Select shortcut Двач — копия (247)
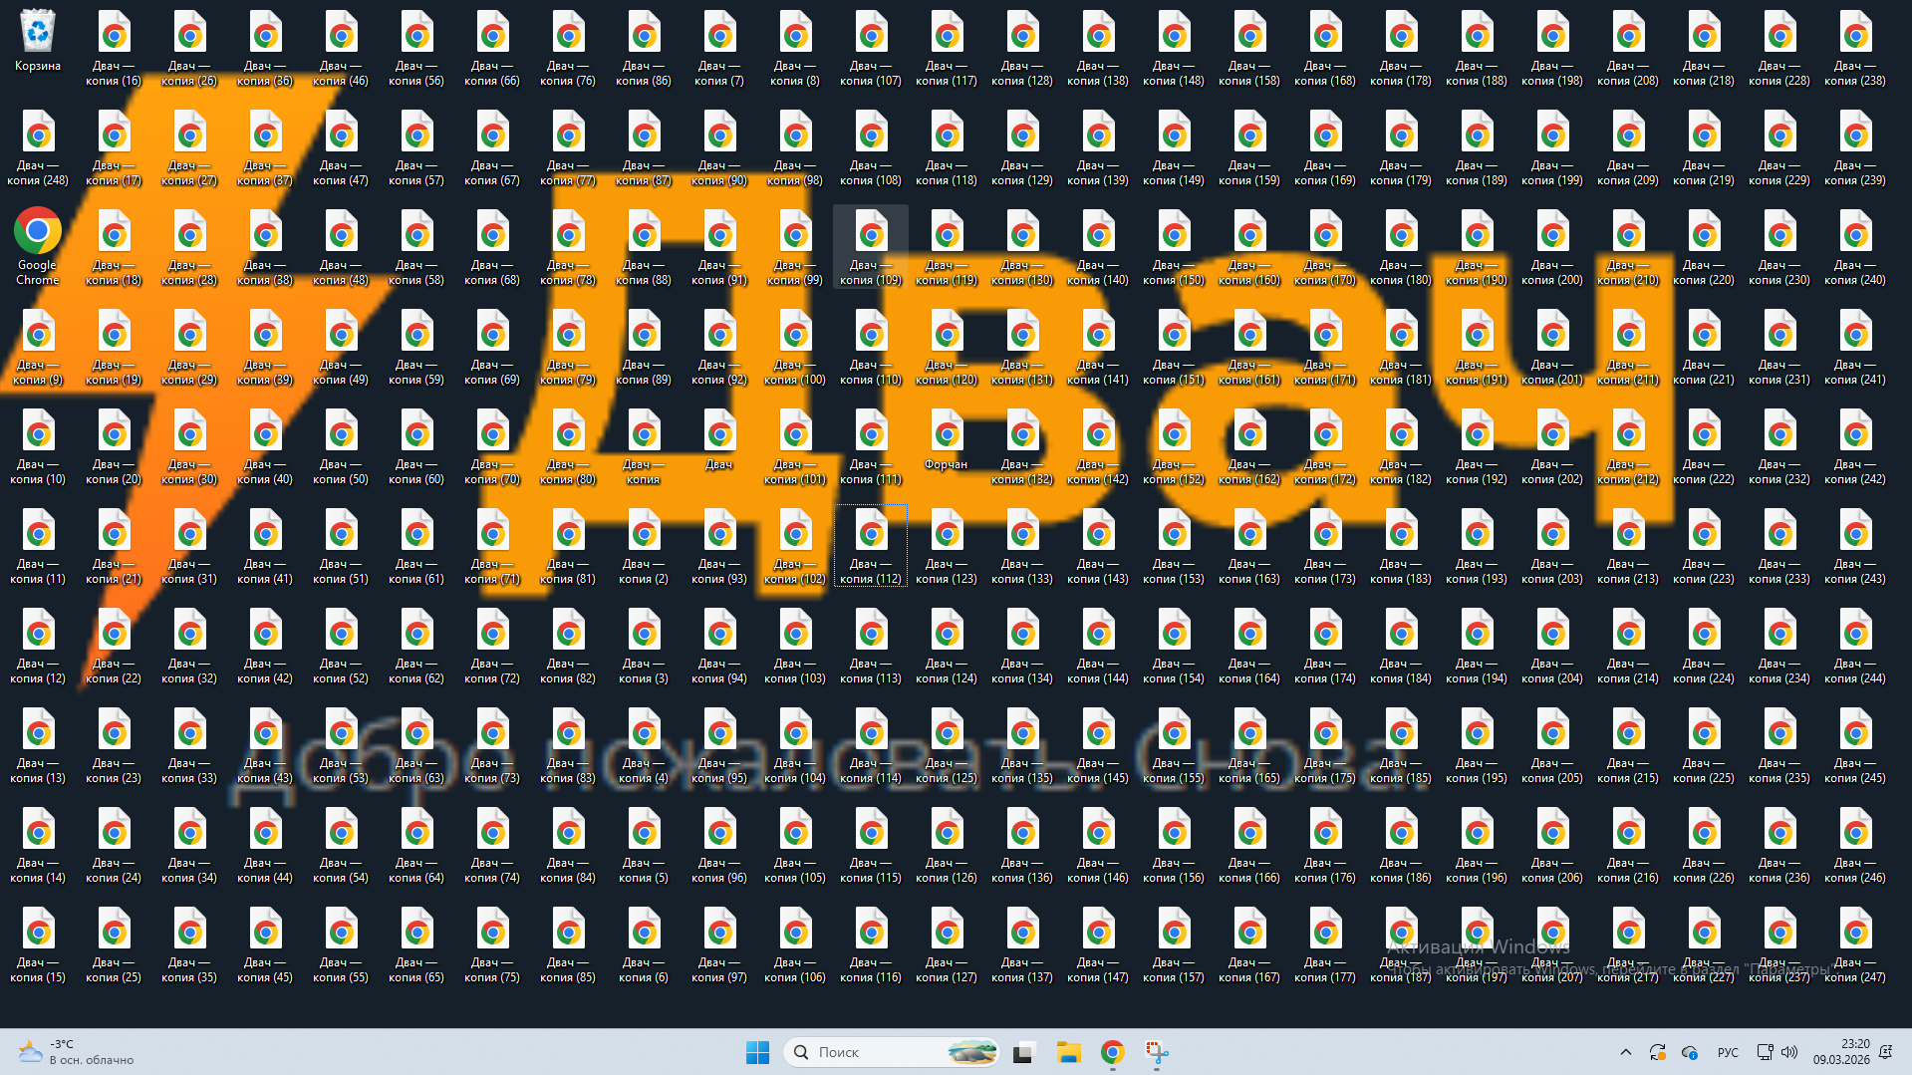This screenshot has height=1075, width=1912. pyautogui.click(x=1855, y=944)
